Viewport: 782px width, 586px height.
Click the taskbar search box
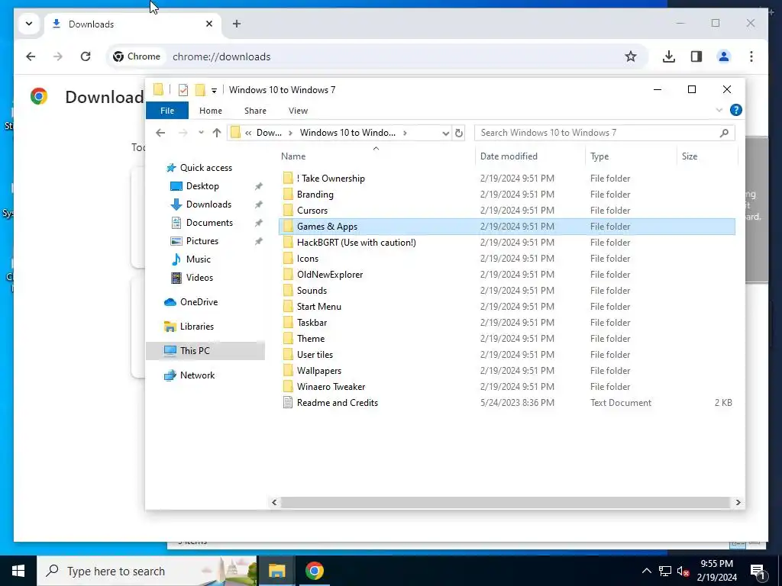(147, 571)
